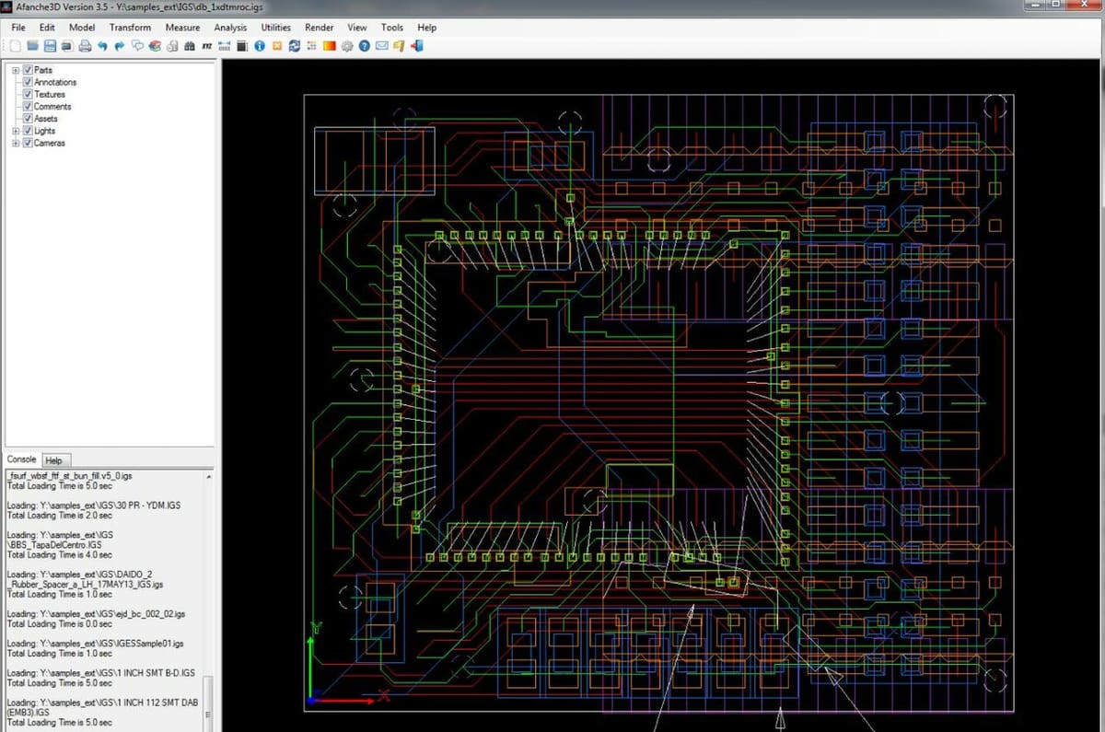Open the Analysis menu
Screen dimensions: 1105x732
(x=230, y=28)
